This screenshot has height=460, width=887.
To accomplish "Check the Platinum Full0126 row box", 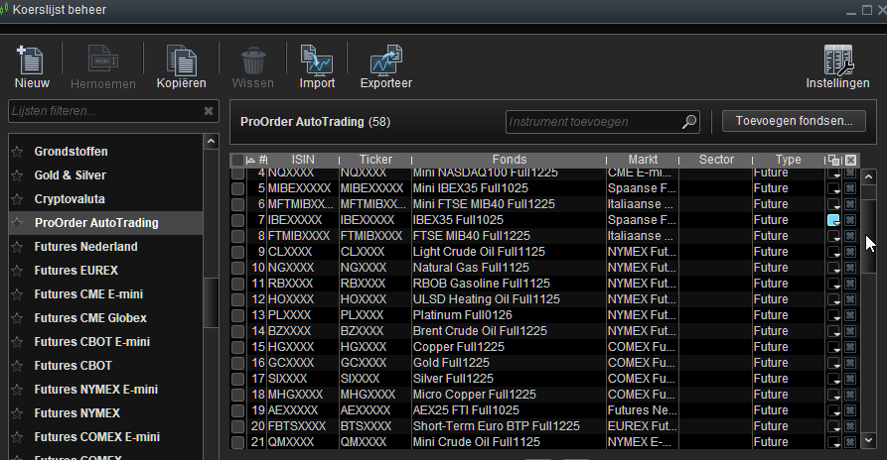I will point(237,315).
